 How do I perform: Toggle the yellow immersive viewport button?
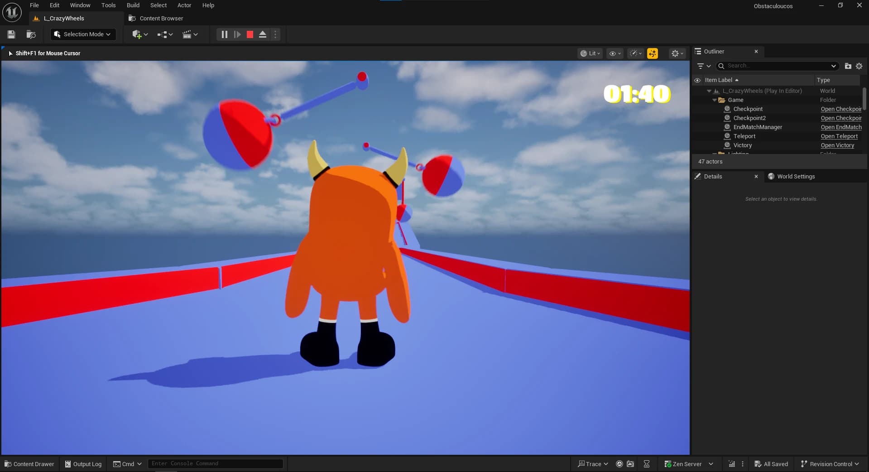pyautogui.click(x=652, y=53)
